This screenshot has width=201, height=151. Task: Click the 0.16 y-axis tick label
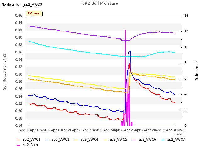click(x=19, y=126)
